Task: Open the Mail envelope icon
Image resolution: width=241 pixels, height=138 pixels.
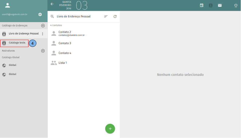Action: 220,5
